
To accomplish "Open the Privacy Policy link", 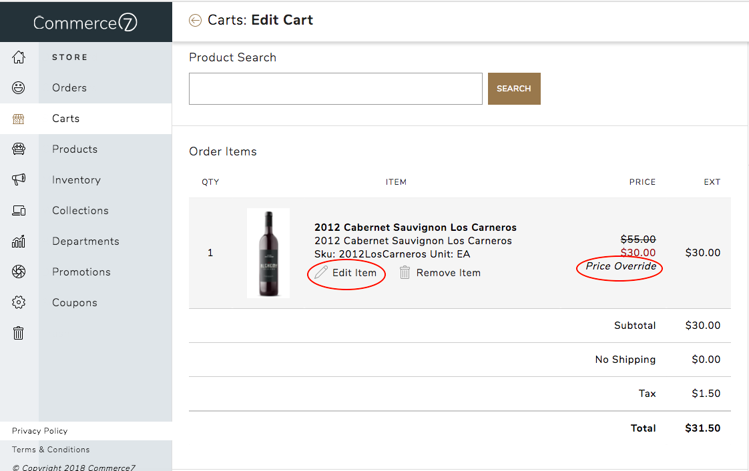I will point(39,431).
